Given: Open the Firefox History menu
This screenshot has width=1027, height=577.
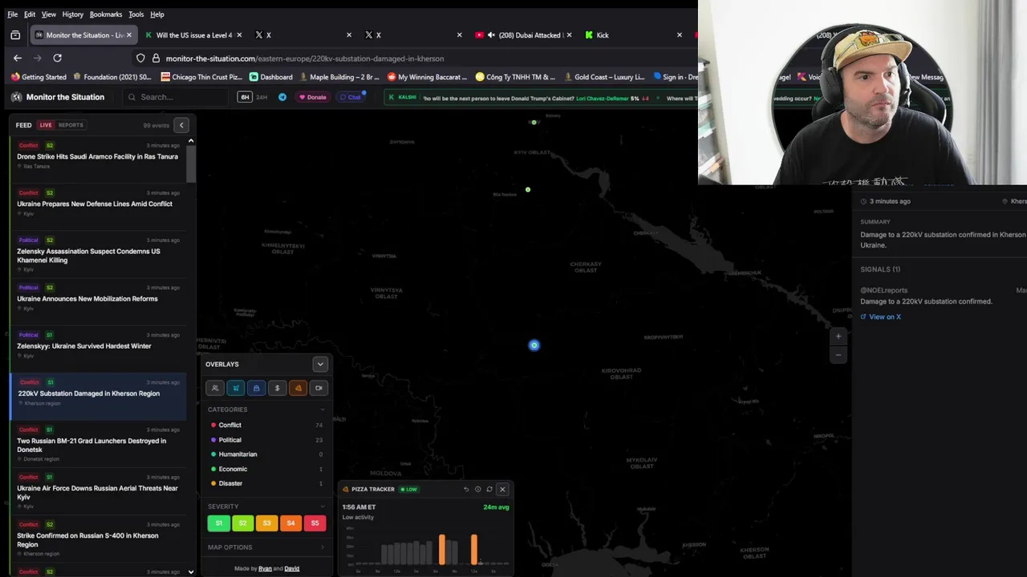Looking at the screenshot, I should click(73, 14).
